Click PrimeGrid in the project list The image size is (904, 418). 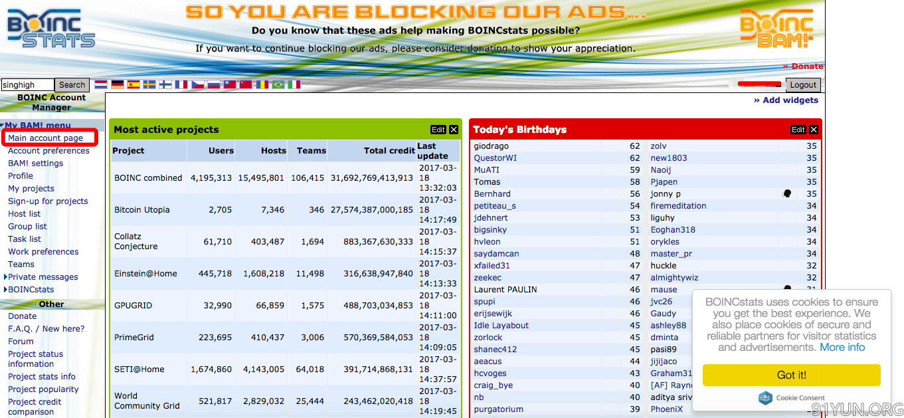click(134, 338)
